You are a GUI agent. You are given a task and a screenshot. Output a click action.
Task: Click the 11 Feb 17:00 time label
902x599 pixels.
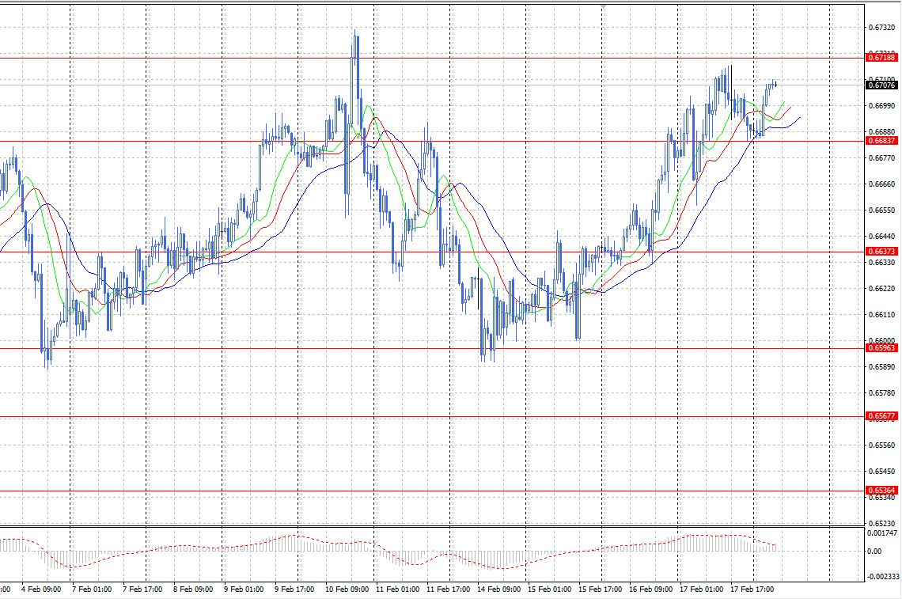click(448, 590)
